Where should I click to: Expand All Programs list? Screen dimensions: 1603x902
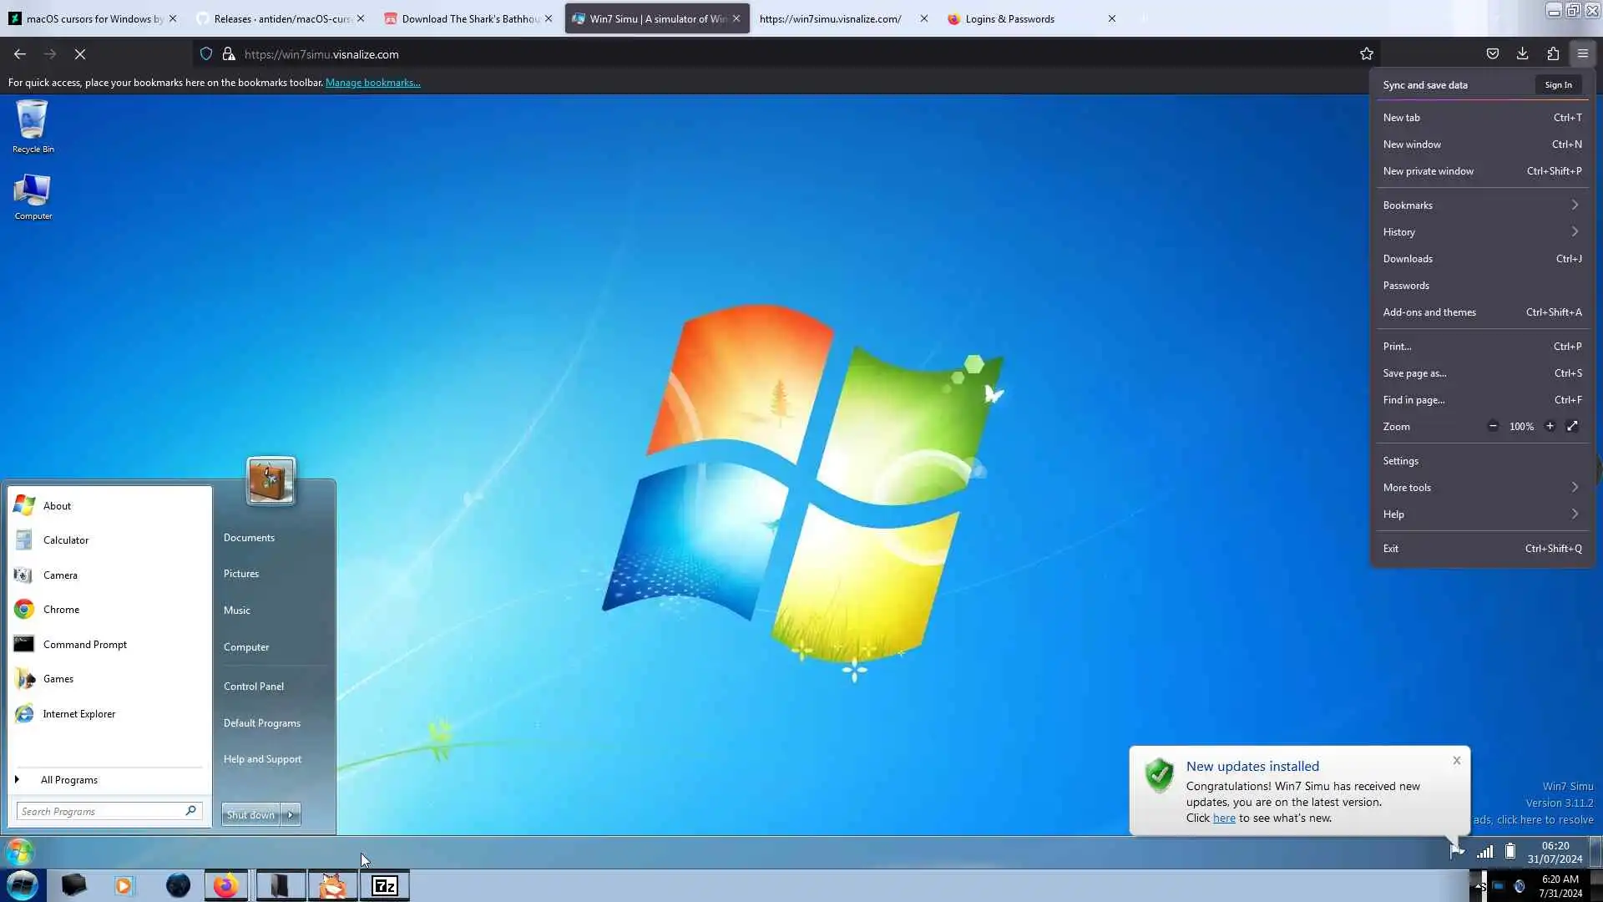pyautogui.click(x=68, y=780)
